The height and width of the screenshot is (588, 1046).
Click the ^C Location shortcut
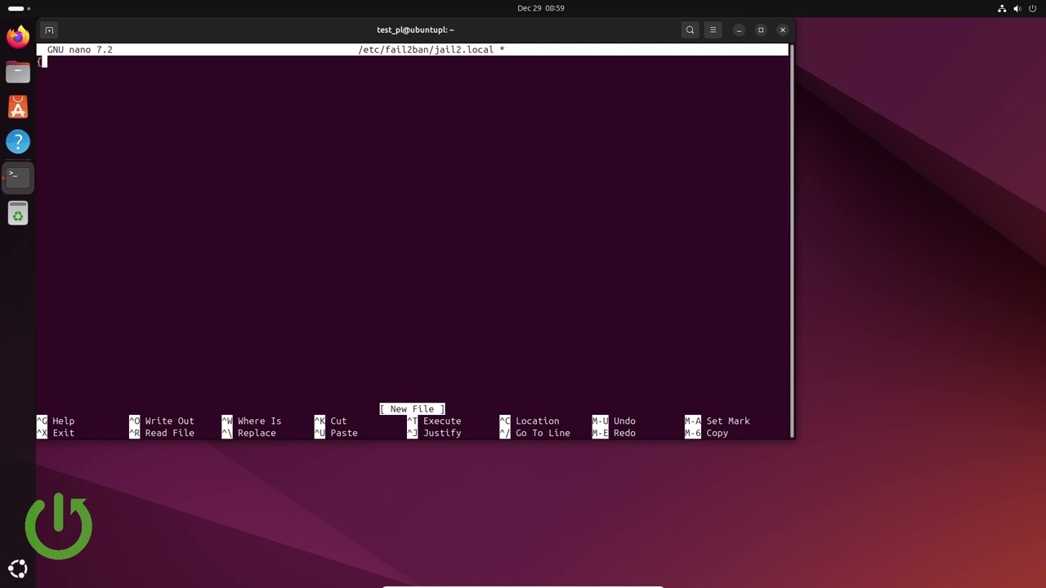point(530,421)
